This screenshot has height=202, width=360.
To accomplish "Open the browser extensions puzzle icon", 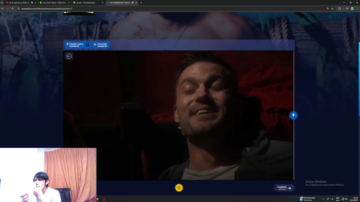I will pyautogui.click(x=339, y=9).
